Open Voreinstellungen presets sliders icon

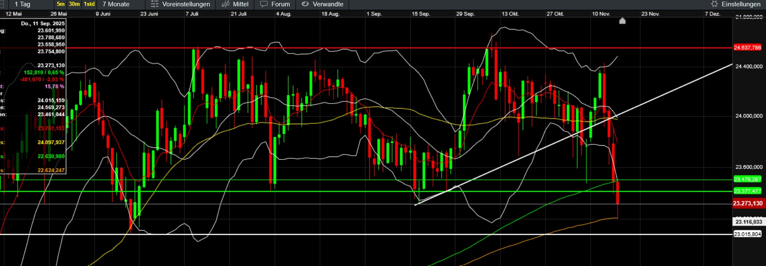click(x=155, y=4)
